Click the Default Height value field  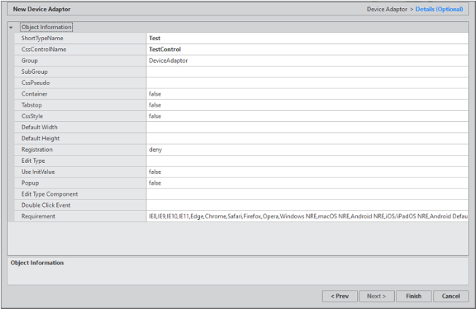(307, 138)
